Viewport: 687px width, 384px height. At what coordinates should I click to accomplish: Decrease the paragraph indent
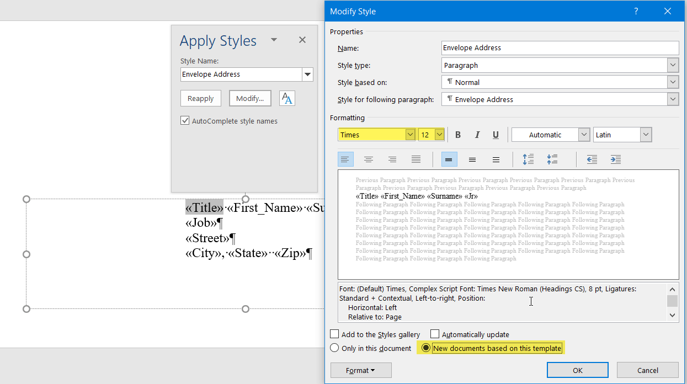point(592,159)
